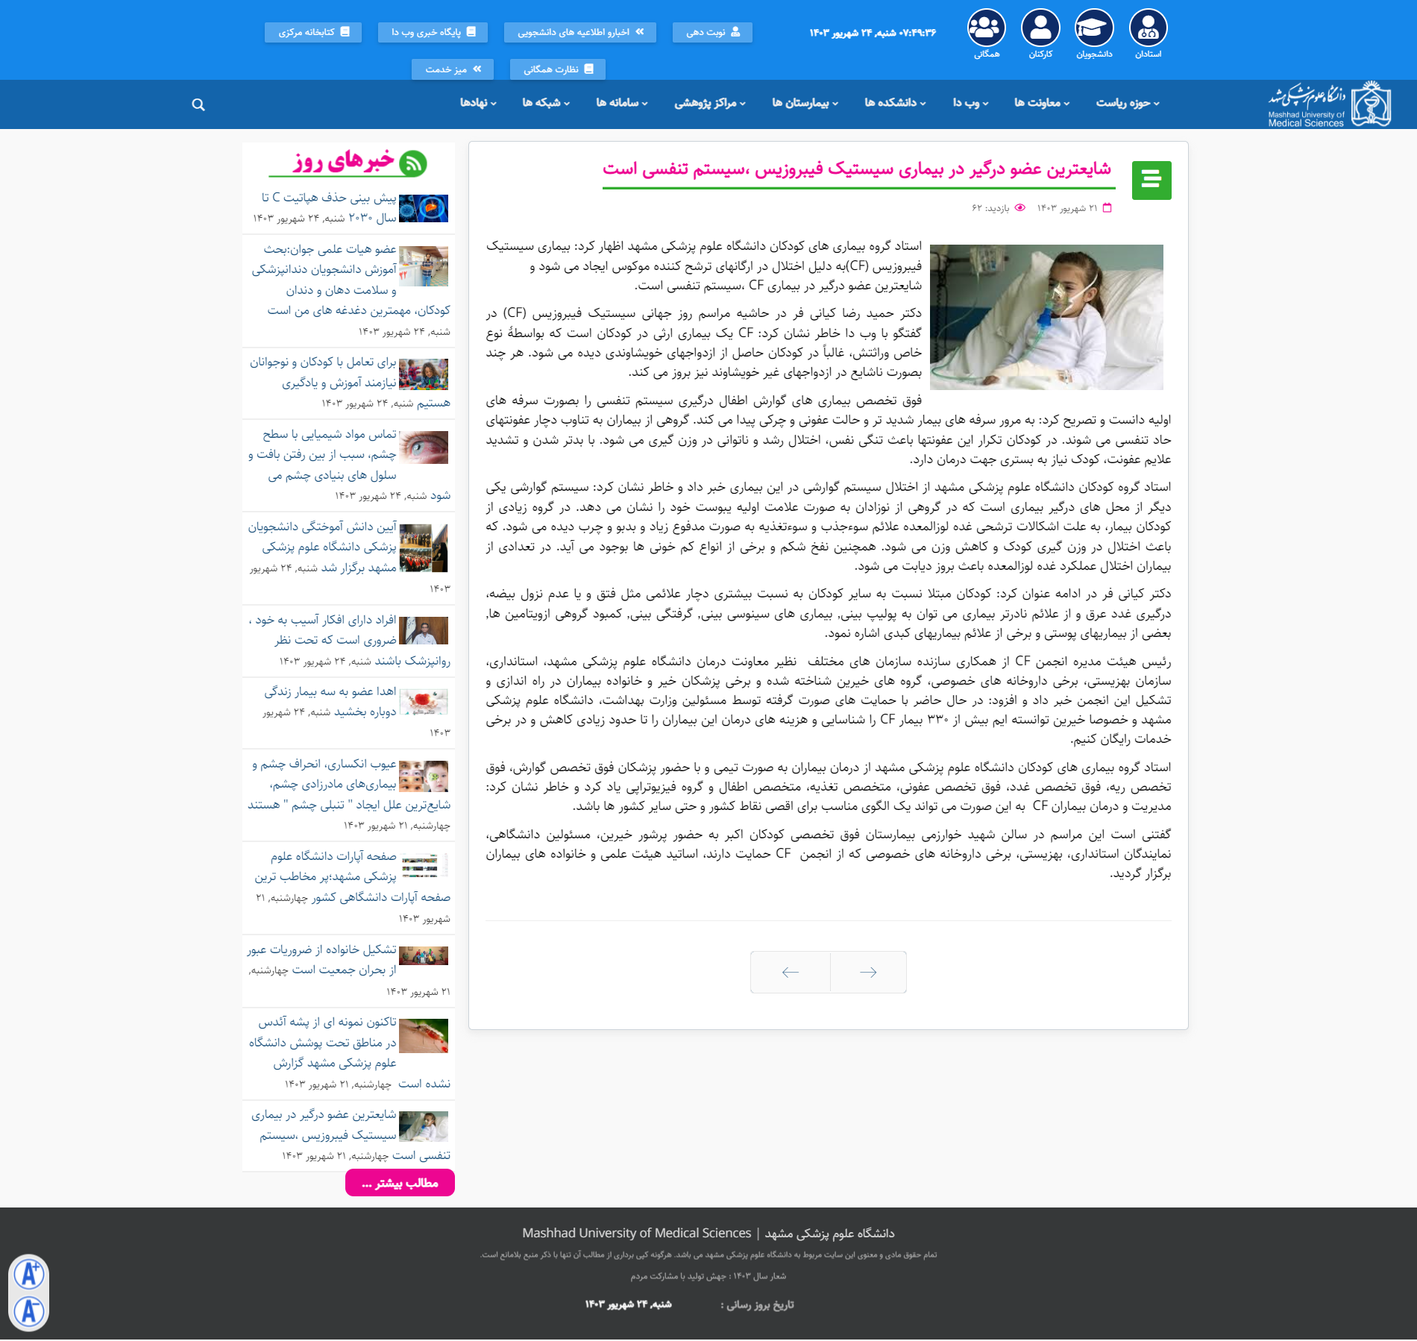Open اخبار و اطلاعیه های دانشجویی button
Screen dimensions: 1417x1341
click(x=580, y=32)
